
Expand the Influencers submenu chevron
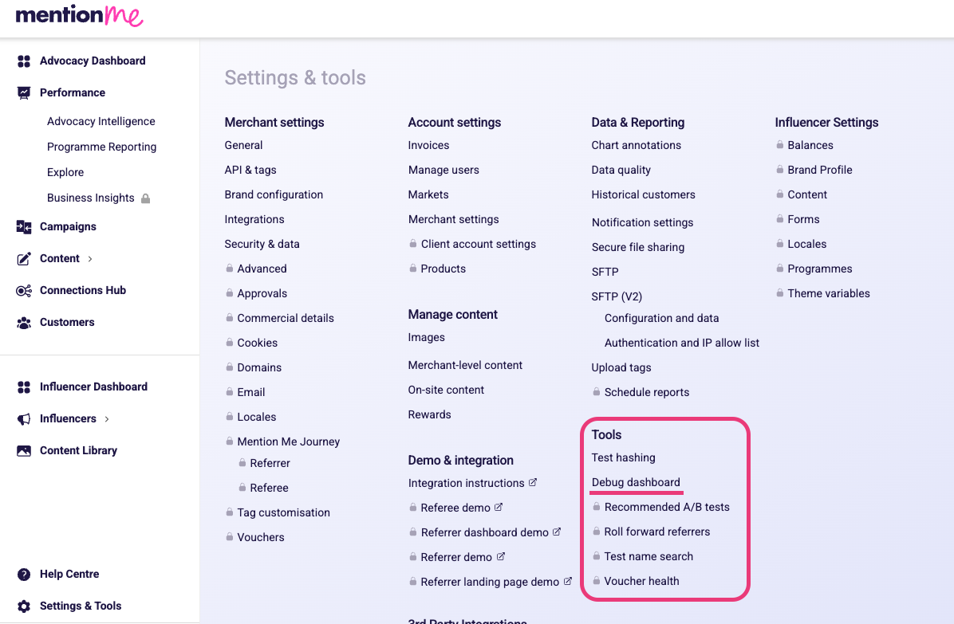click(107, 419)
